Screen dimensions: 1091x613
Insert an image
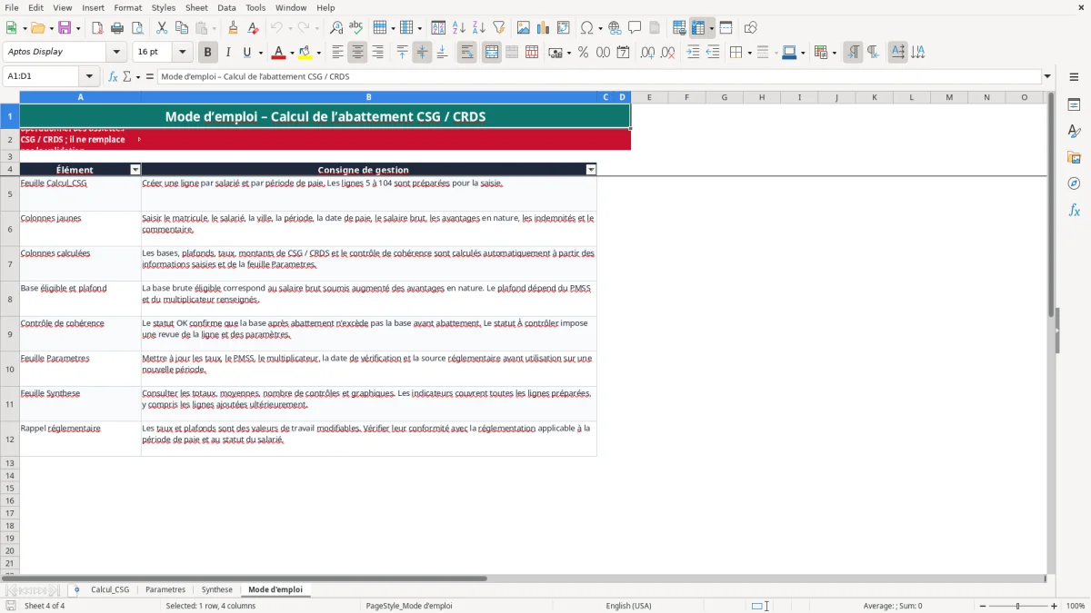click(x=524, y=28)
